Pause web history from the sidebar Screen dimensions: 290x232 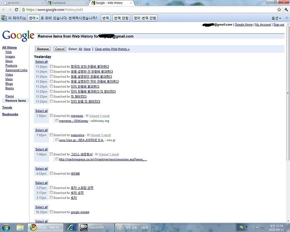(x=10, y=96)
